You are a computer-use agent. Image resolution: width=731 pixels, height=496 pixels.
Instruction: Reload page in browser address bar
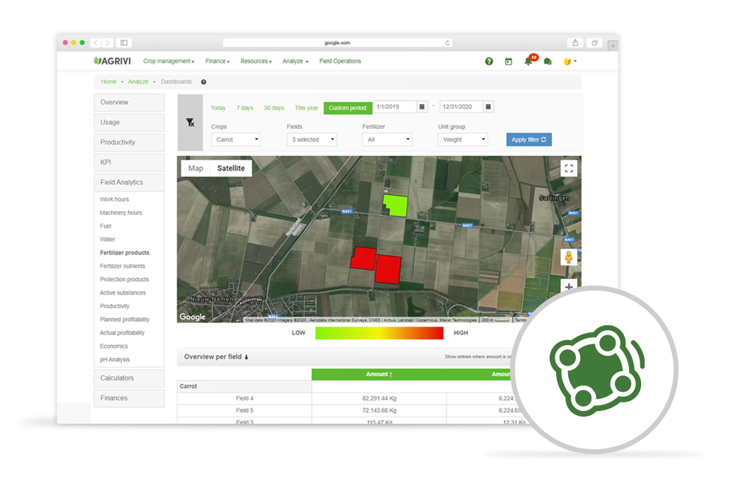448,43
